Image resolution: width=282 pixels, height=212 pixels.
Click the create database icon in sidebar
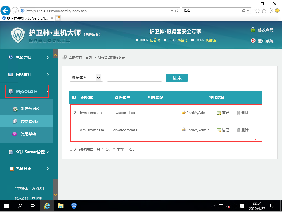(15, 109)
